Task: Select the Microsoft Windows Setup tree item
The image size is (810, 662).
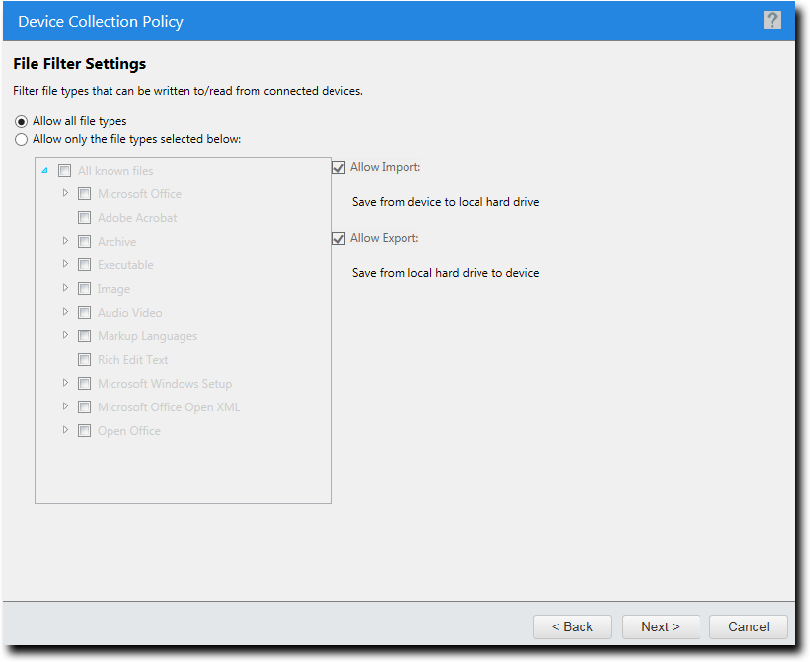Action: point(164,383)
